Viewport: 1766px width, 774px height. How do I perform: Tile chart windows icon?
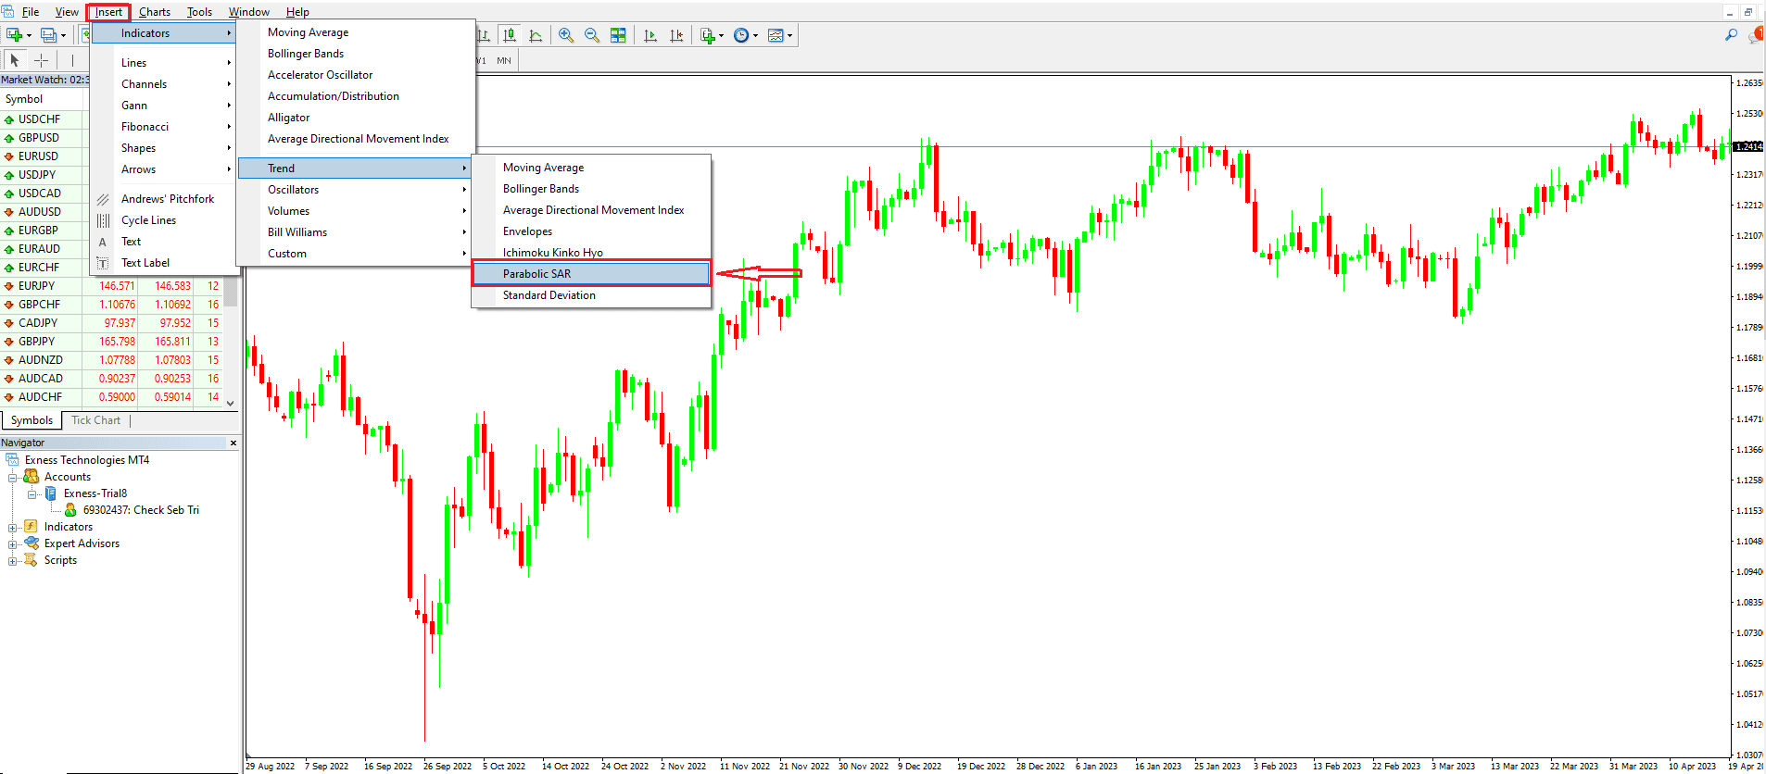tap(618, 35)
